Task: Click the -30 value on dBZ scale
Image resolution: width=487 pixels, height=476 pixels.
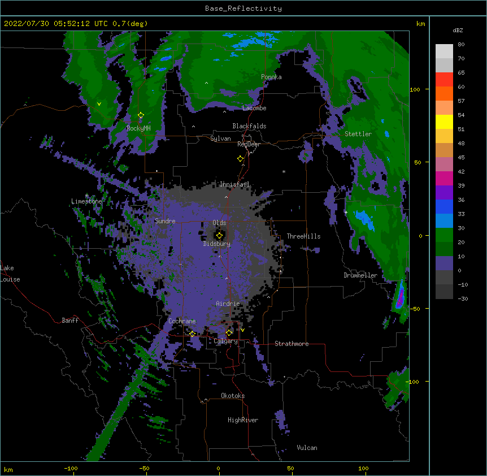Action: [463, 298]
